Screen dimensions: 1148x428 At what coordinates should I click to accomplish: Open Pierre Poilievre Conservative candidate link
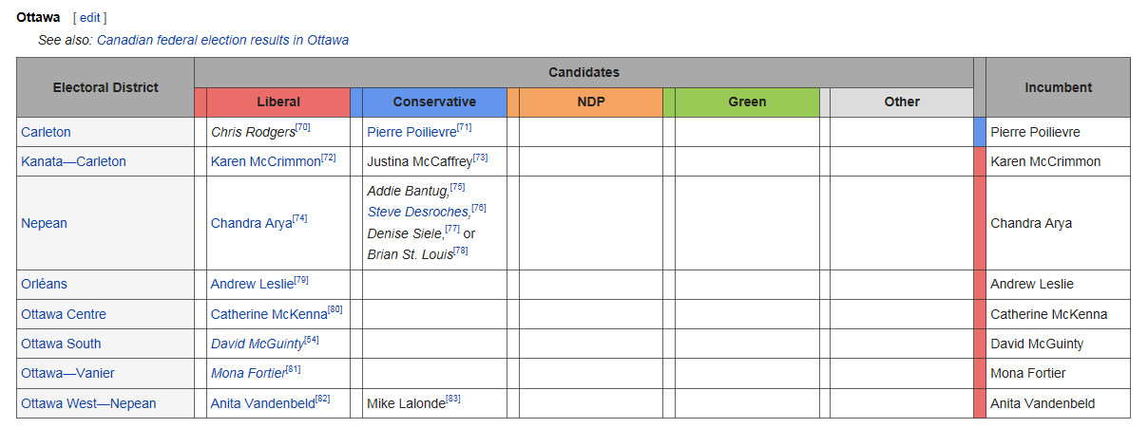coord(411,132)
